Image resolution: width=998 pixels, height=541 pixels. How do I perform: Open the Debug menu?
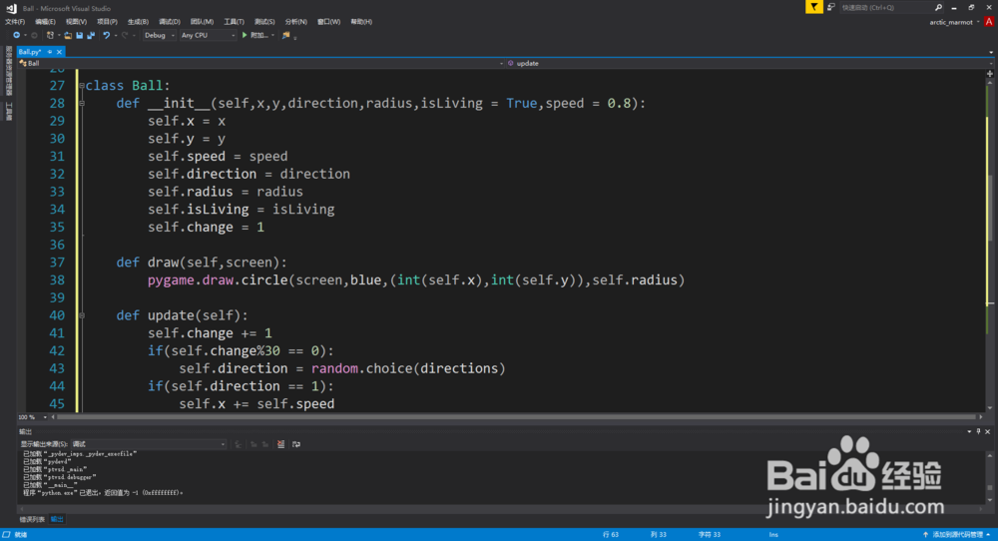170,22
